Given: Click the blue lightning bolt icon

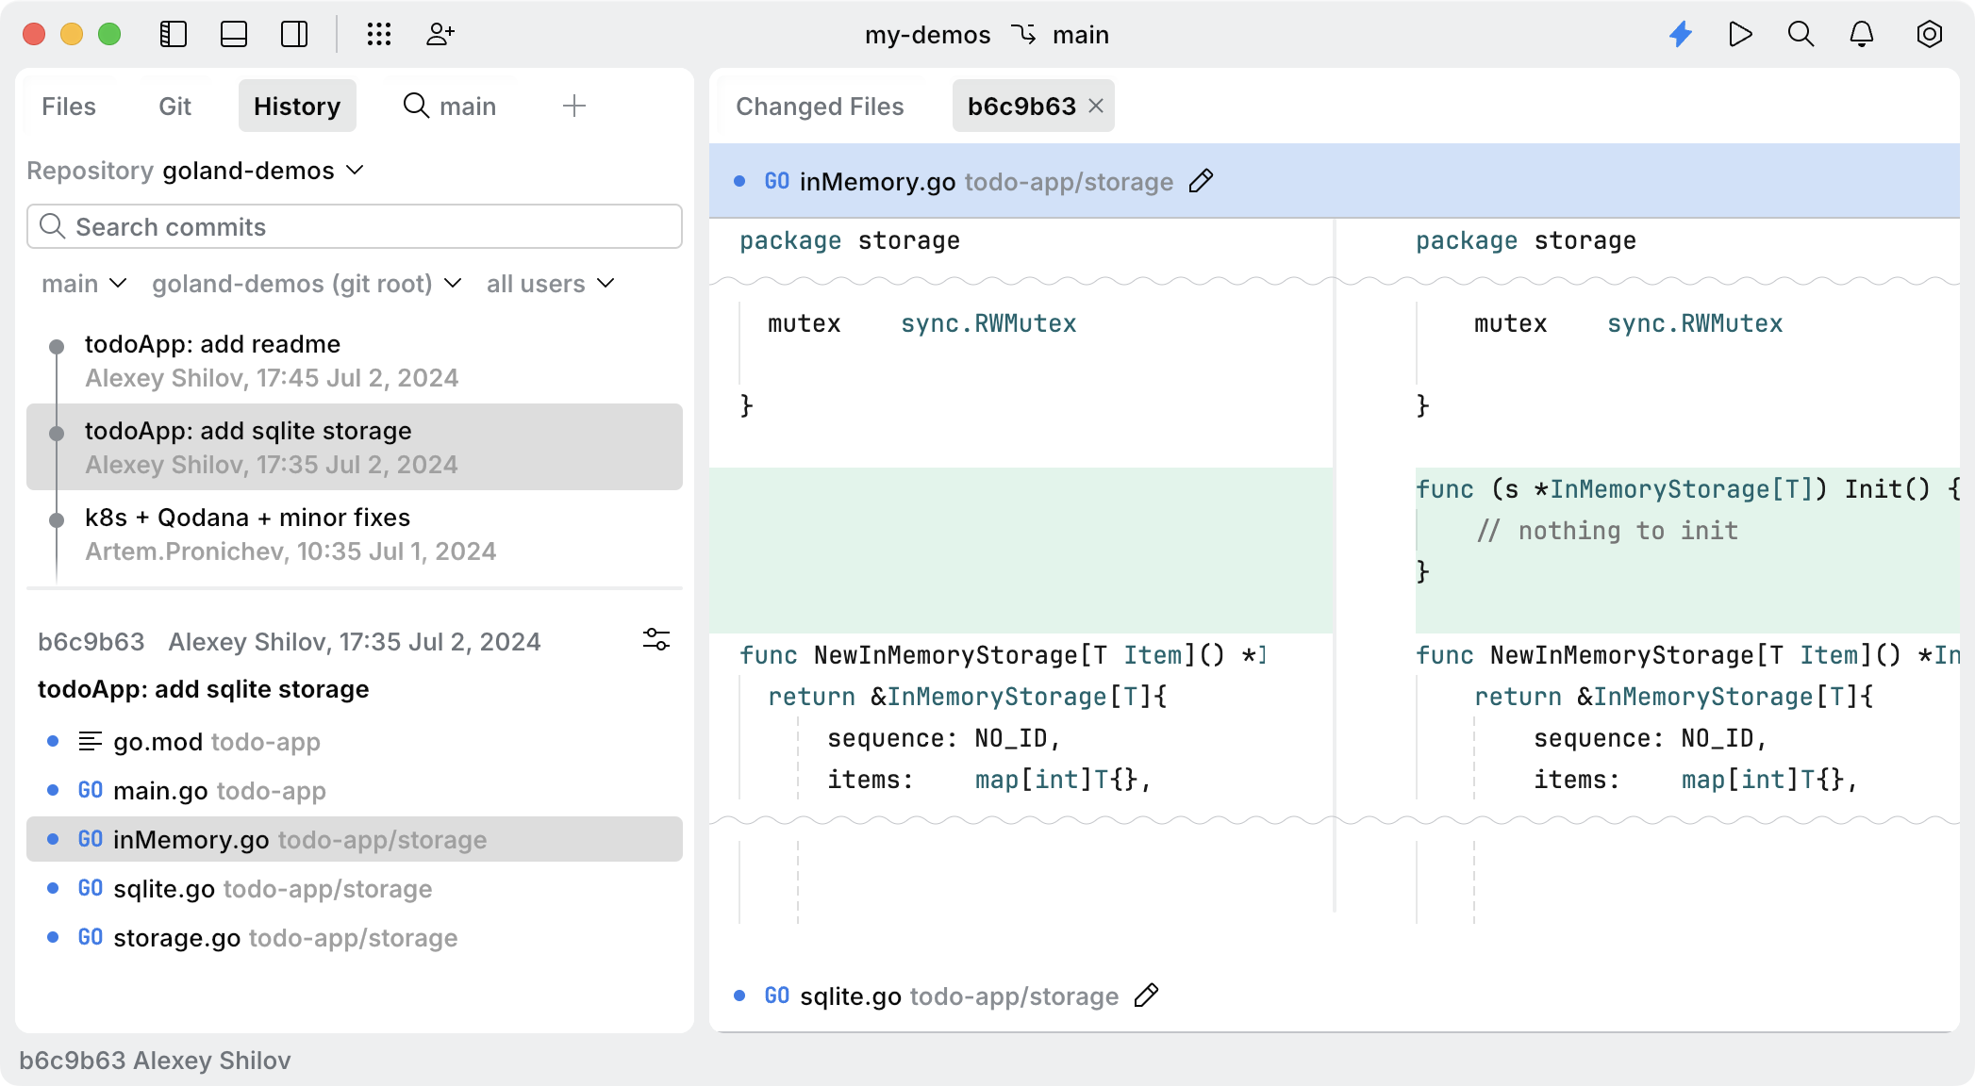Looking at the screenshot, I should point(1681,35).
